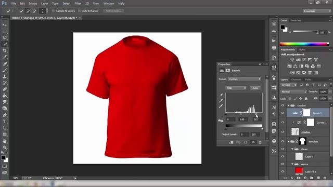The width and height of the screenshot is (333, 187).
Task: Hide Layer 1 visibility
Action: pyautogui.click(x=283, y=156)
